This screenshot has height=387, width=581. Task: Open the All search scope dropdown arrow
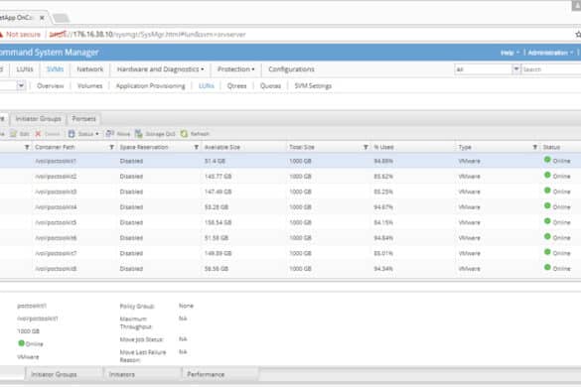click(516, 69)
